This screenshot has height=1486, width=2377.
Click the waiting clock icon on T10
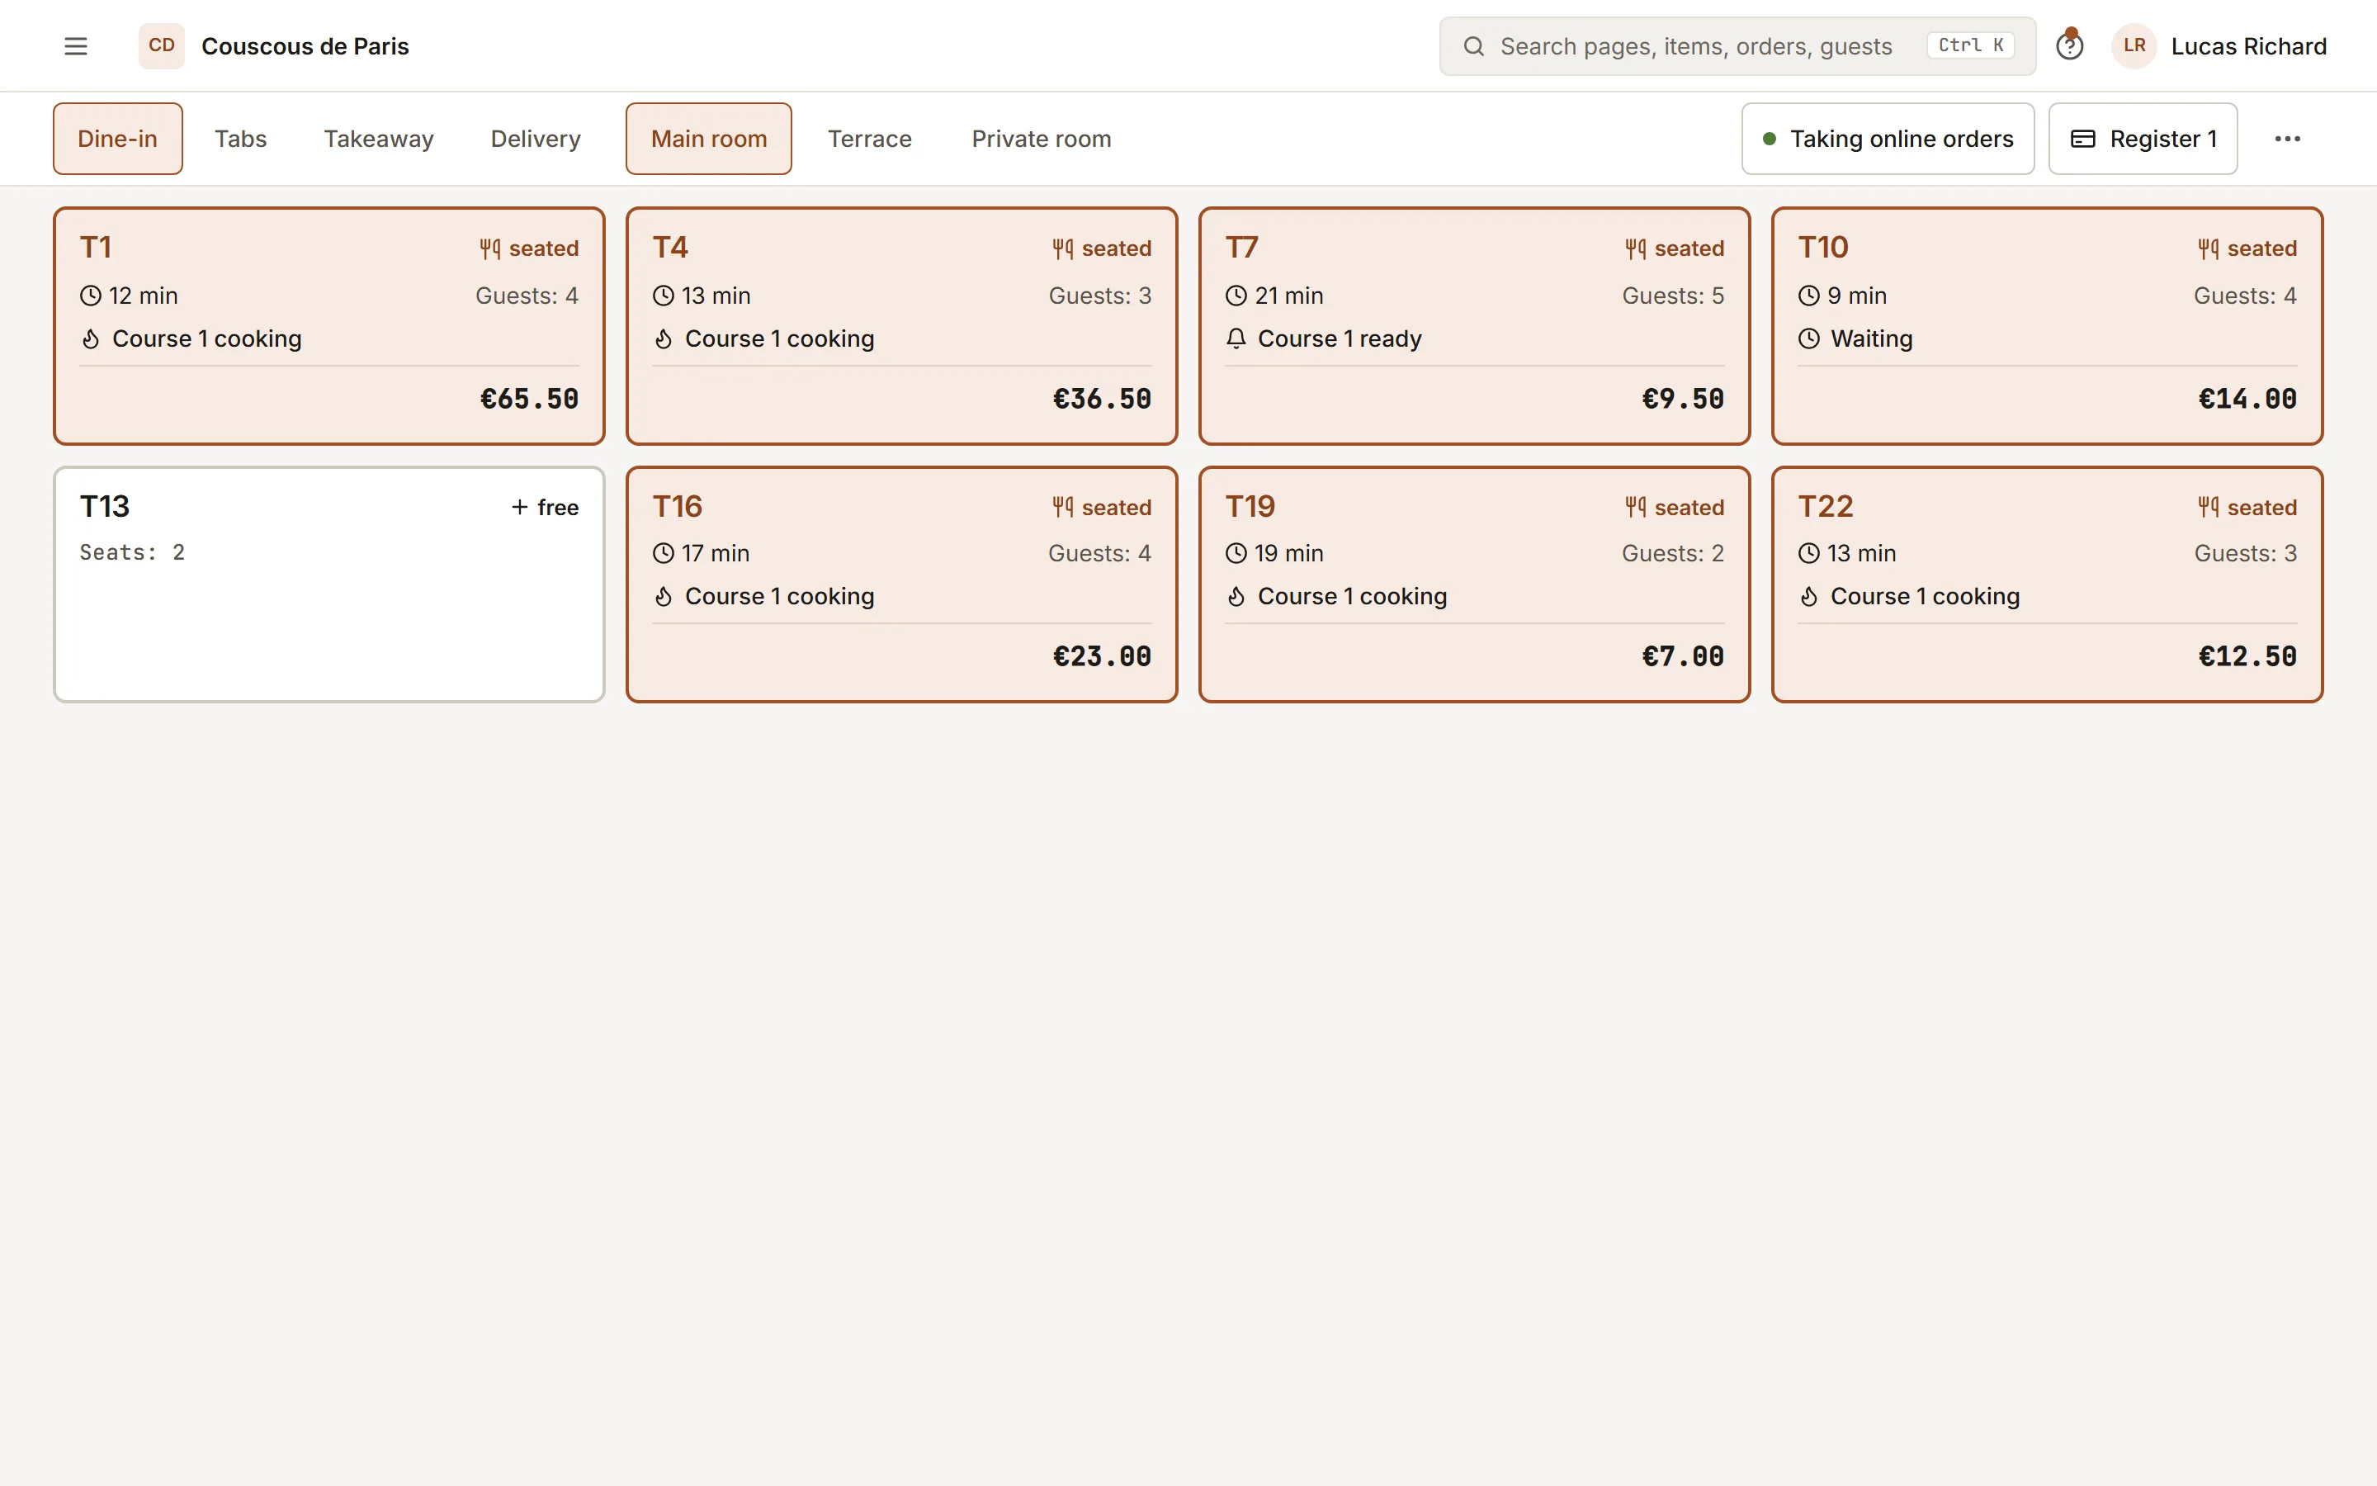click(1809, 339)
